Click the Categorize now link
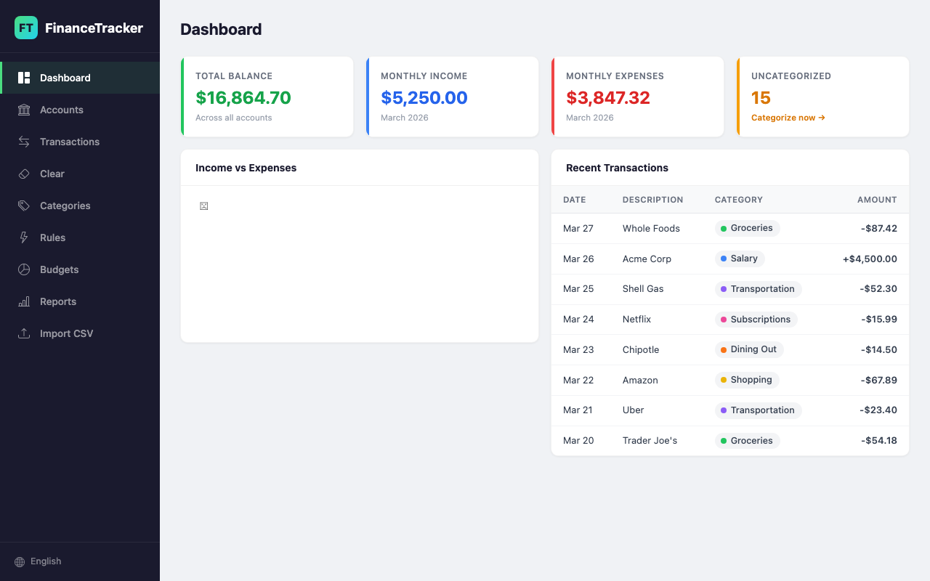 (x=788, y=117)
